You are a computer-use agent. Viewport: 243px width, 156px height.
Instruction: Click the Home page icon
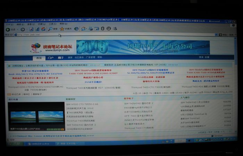(43, 29)
